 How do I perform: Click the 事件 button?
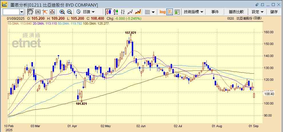coord(215,12)
